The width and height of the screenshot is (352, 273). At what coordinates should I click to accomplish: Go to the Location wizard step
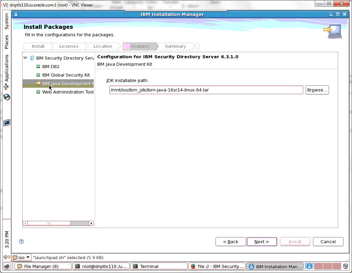click(x=103, y=46)
